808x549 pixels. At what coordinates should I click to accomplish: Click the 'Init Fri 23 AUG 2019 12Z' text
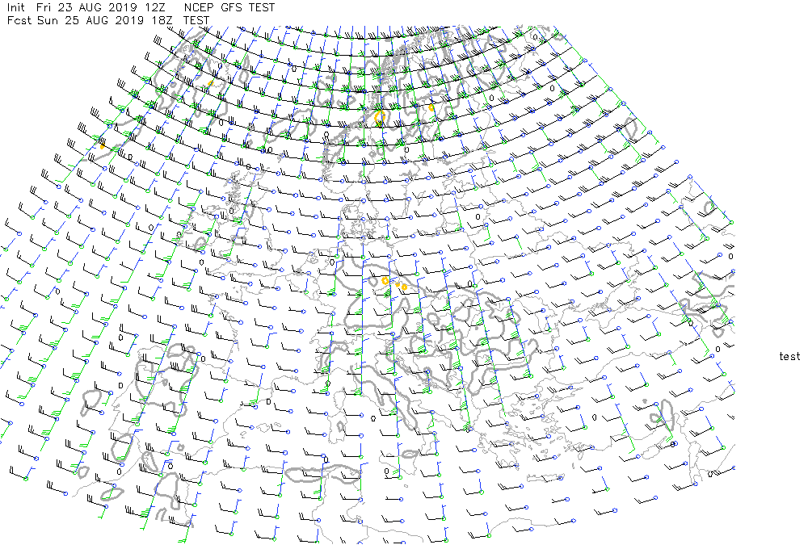86,8
